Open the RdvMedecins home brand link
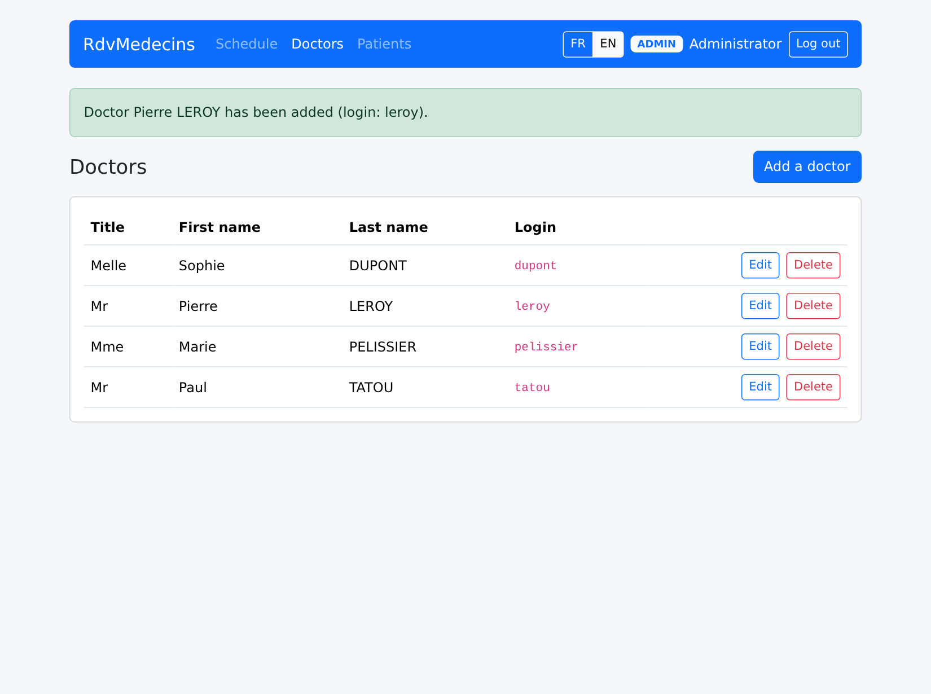The height and width of the screenshot is (694, 931). click(139, 44)
